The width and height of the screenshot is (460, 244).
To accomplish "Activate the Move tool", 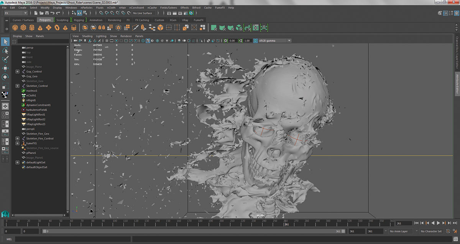I will (x=5, y=68).
